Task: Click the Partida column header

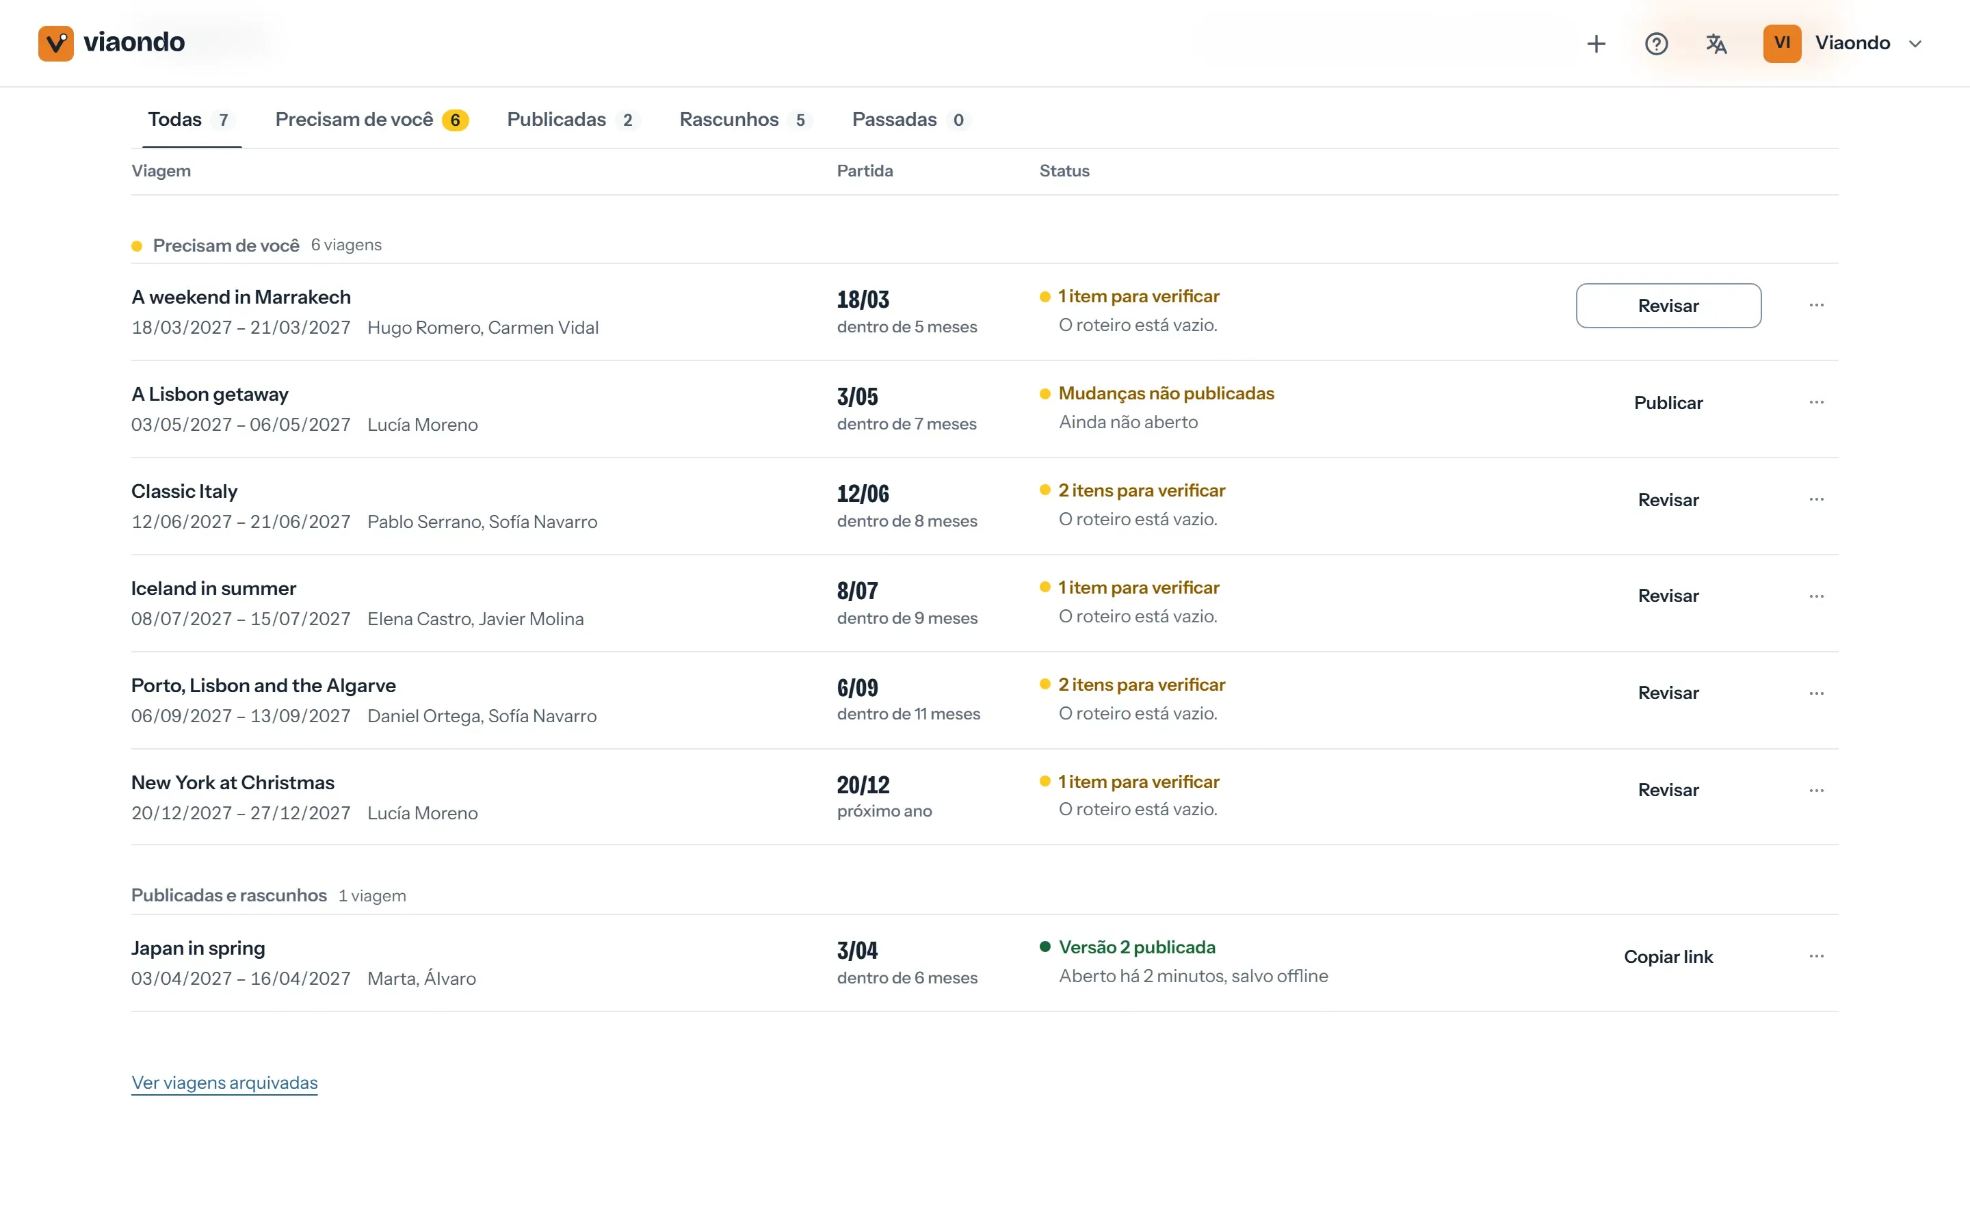Action: tap(865, 171)
